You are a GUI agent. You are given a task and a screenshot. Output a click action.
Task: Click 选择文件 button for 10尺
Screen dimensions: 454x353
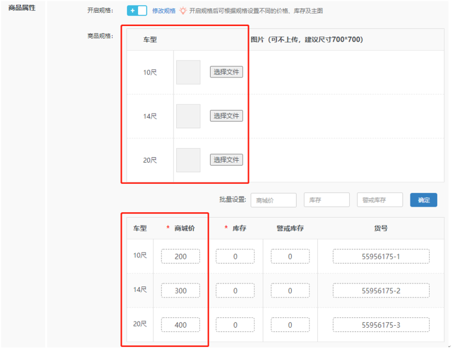pyautogui.click(x=226, y=72)
